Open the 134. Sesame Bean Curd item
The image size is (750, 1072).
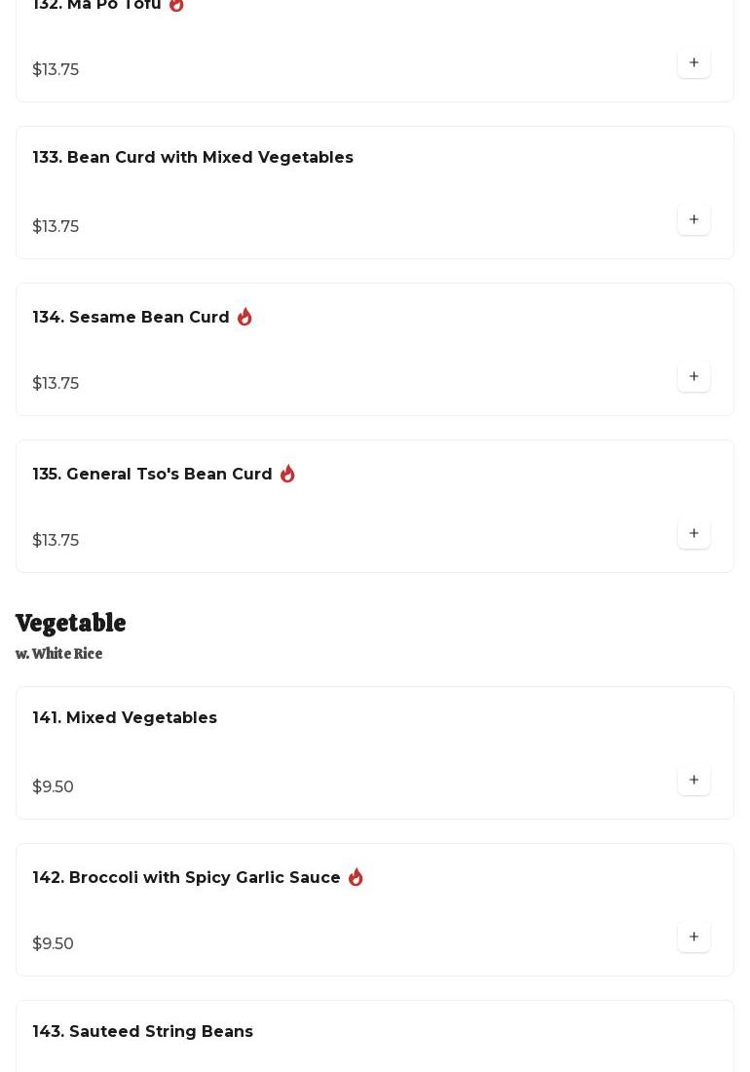click(x=131, y=318)
